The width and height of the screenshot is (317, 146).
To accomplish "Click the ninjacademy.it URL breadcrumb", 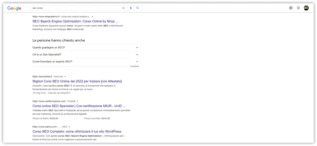I will click(62, 17).
